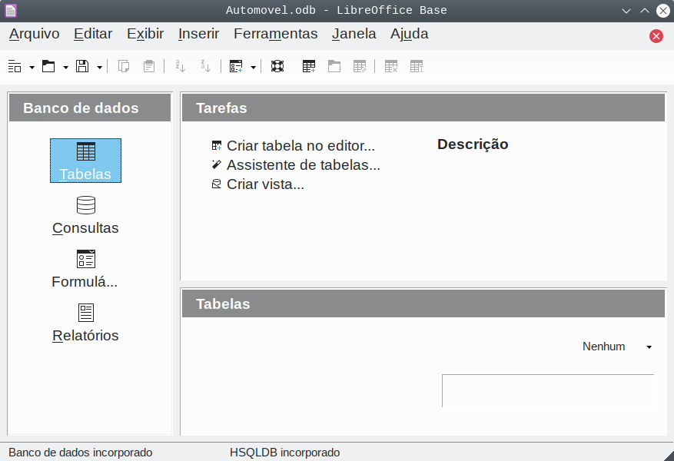This screenshot has width=674, height=461.
Task: Open the Arquivo menu
Action: coord(35,34)
